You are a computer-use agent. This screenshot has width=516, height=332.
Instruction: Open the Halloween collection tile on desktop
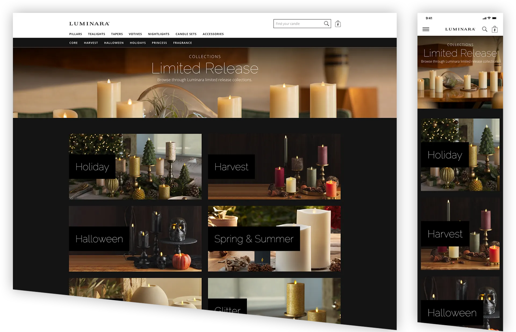pyautogui.click(x=135, y=239)
